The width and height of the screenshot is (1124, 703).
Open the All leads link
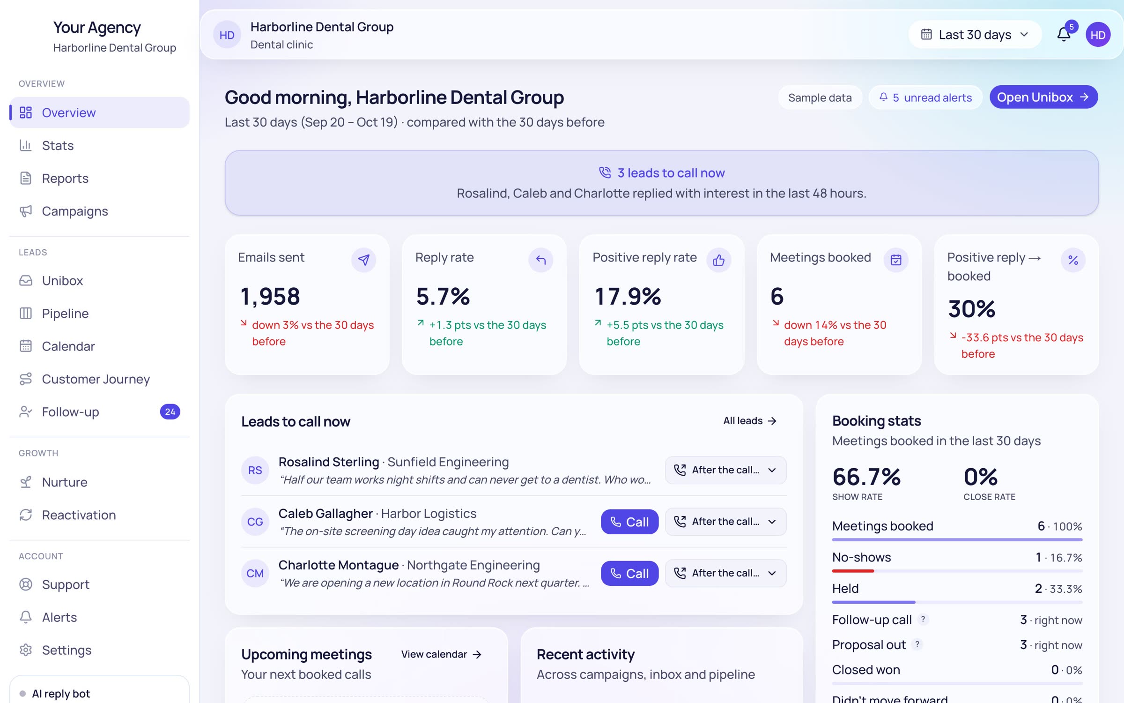[750, 421]
